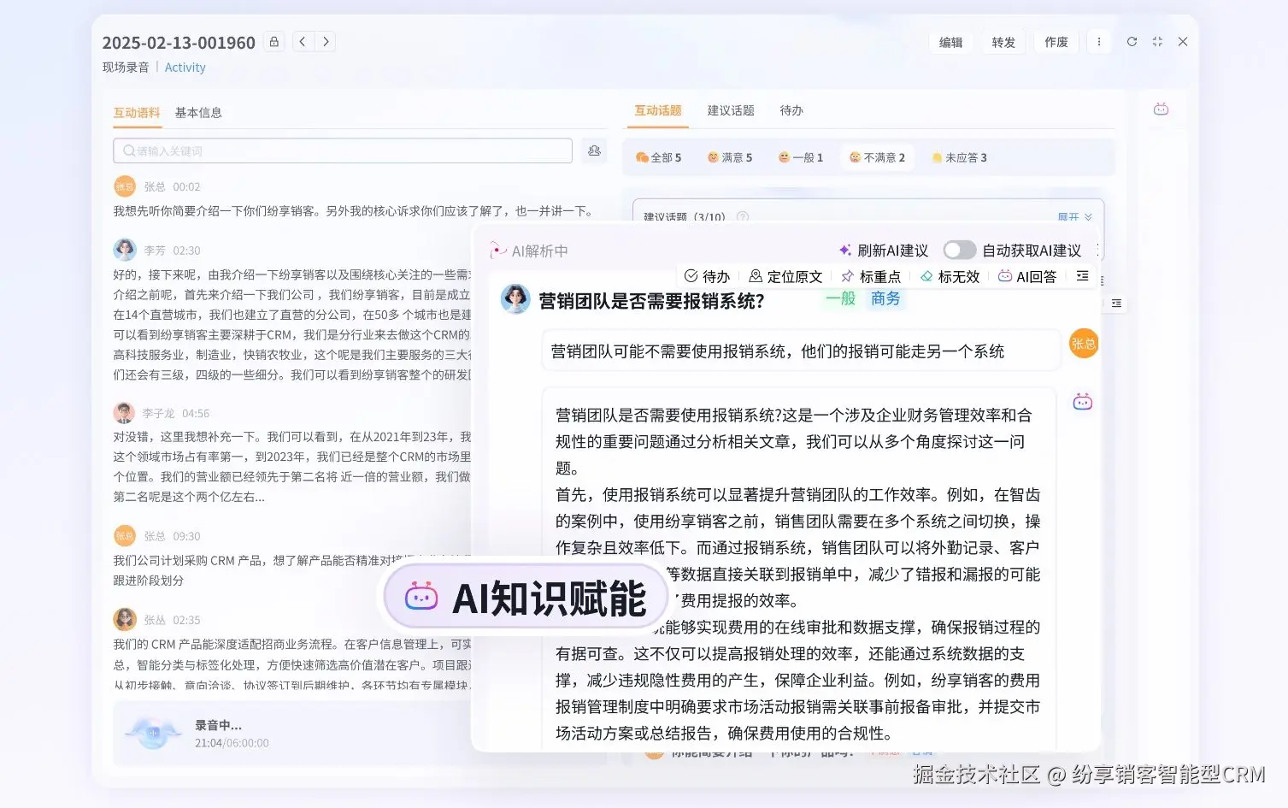Screen dimensions: 1288x808
Task: Go to previous record with left chevron
Action: pyautogui.click(x=303, y=42)
